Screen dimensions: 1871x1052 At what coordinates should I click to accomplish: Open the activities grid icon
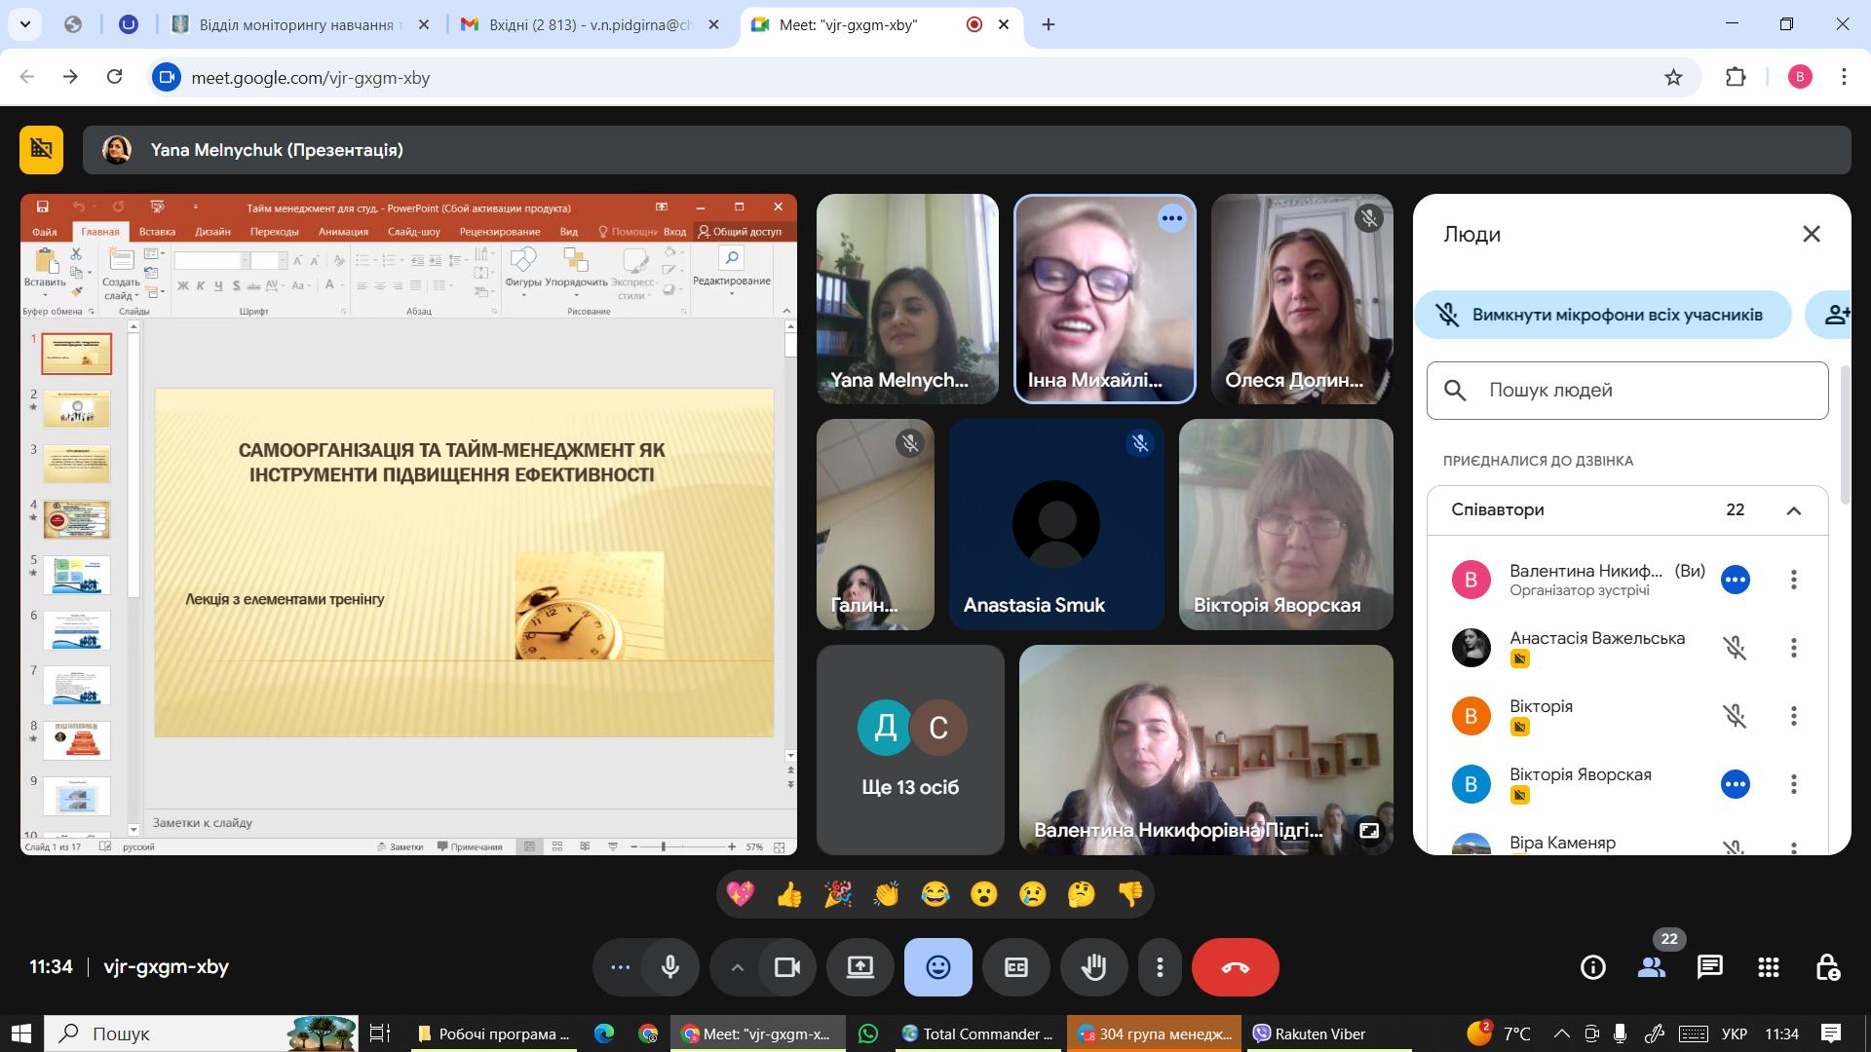[x=1768, y=967]
